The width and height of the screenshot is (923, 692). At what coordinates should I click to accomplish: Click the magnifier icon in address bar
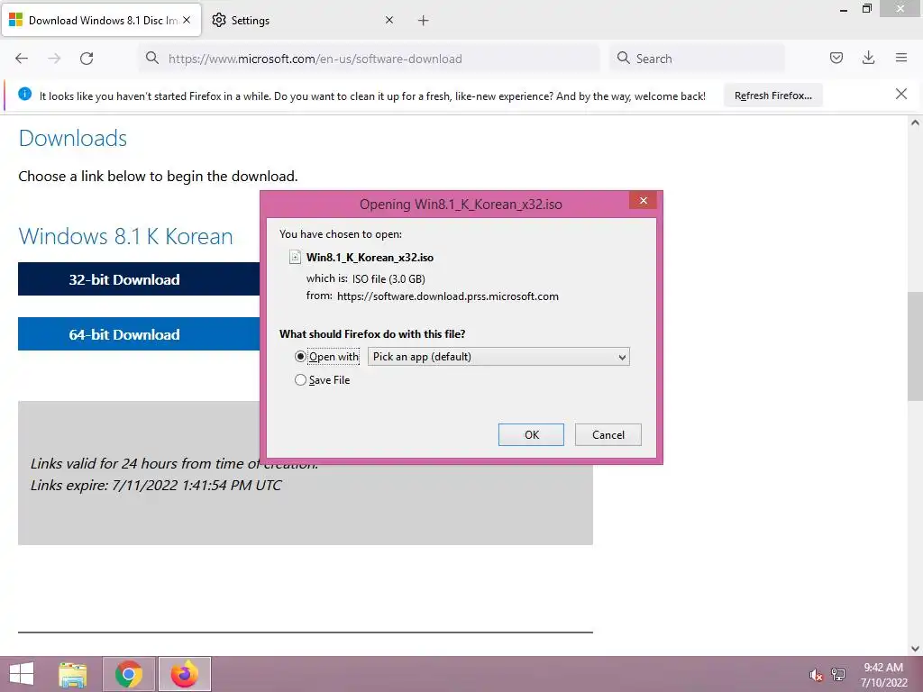[x=151, y=58]
